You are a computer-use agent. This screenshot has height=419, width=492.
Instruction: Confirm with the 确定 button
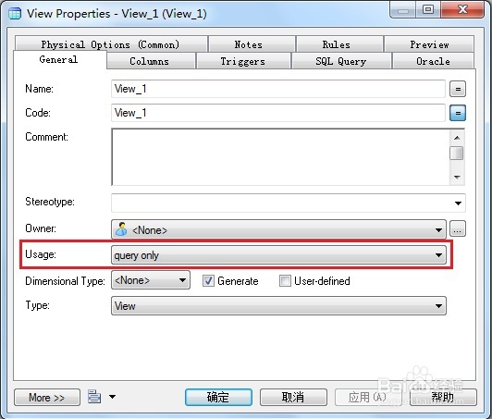point(218,398)
